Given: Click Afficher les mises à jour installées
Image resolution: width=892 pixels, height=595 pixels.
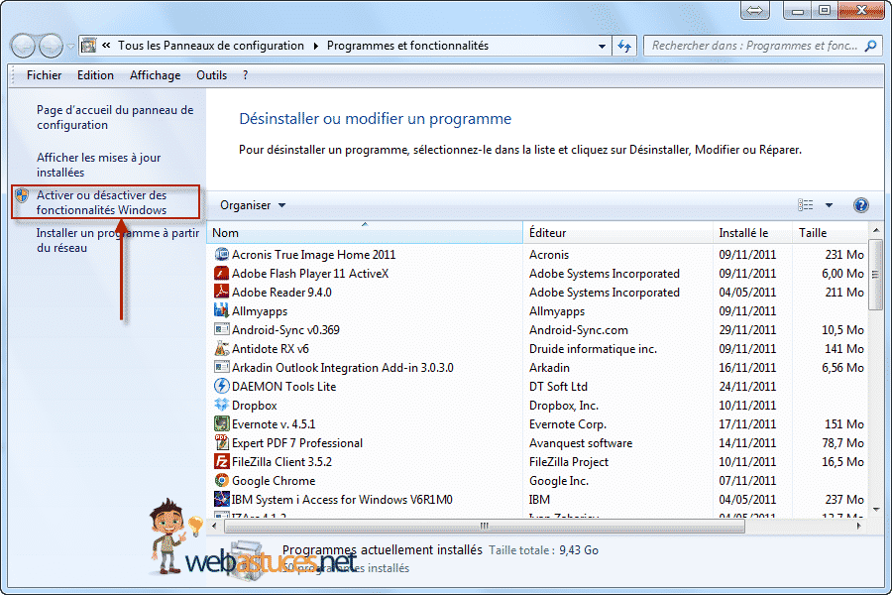Looking at the screenshot, I should 98,165.
